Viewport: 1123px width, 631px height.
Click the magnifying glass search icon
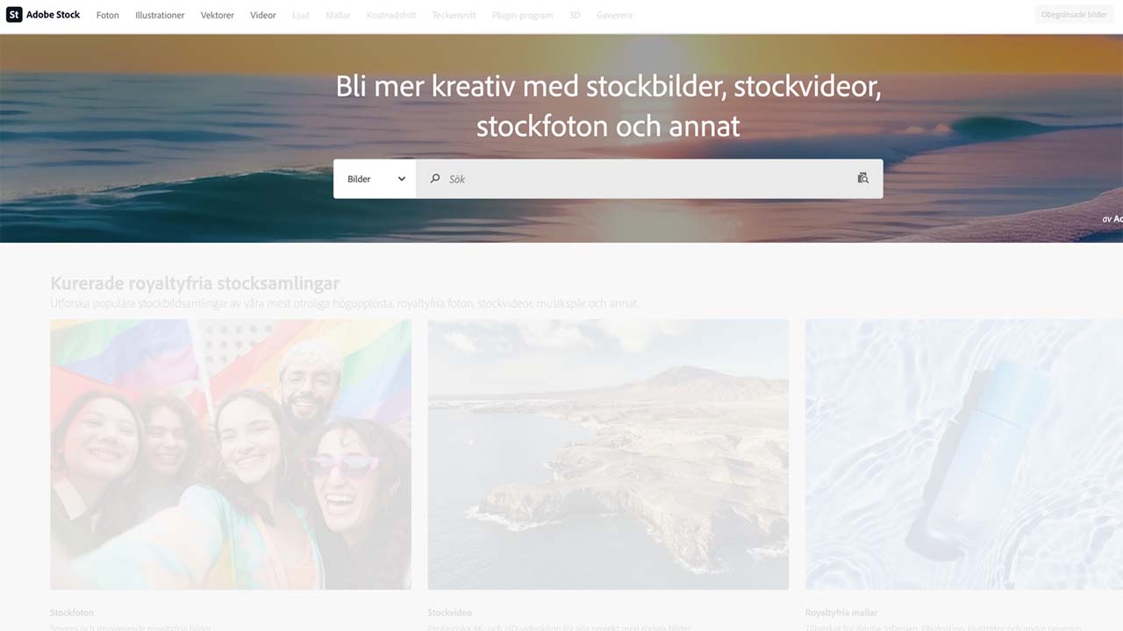click(x=435, y=178)
